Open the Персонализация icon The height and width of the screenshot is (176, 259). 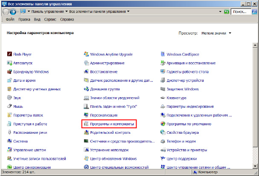(86, 115)
